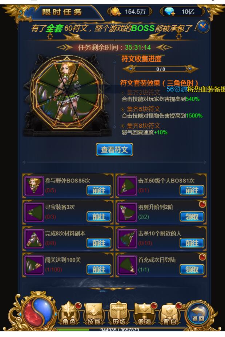Open the 技能 skills icon

(94, 314)
